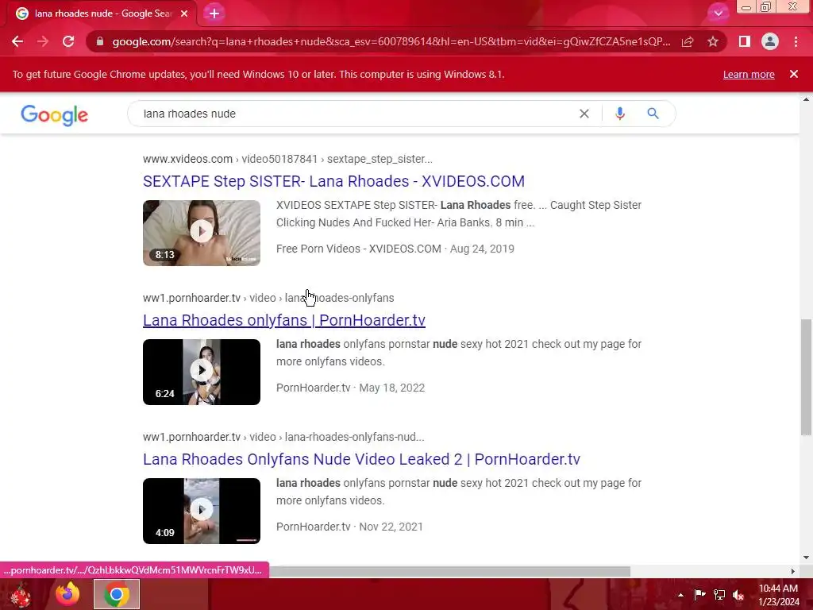Click the forward navigation arrow
Viewport: 813px width, 610px height.
click(43, 41)
